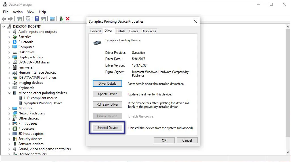Select the Driver tab
Viewport: 291px width, 162px height.
[108, 31]
